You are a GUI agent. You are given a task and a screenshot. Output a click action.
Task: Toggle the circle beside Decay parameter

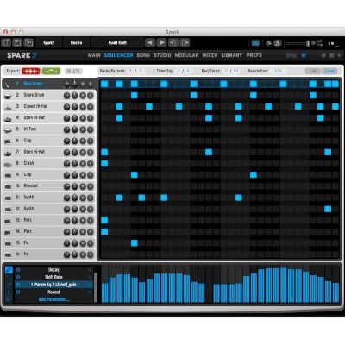point(18,270)
